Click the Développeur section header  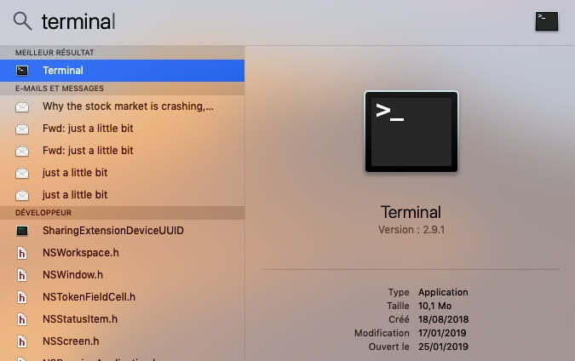click(122, 213)
